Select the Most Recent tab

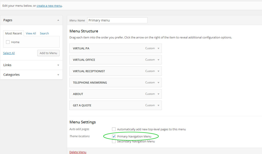14,34
